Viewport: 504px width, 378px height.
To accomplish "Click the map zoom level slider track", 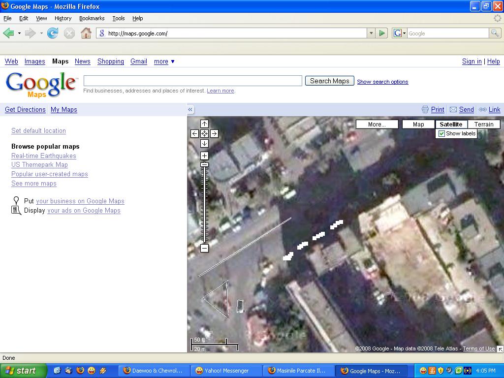I will pyautogui.click(x=204, y=207).
